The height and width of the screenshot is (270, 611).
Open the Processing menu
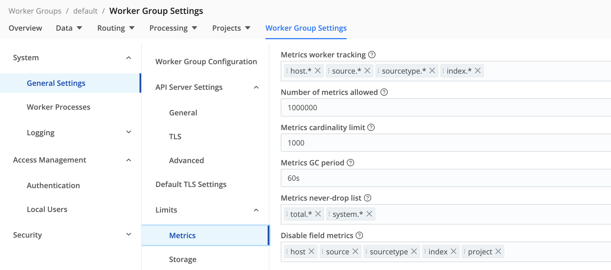pos(173,28)
